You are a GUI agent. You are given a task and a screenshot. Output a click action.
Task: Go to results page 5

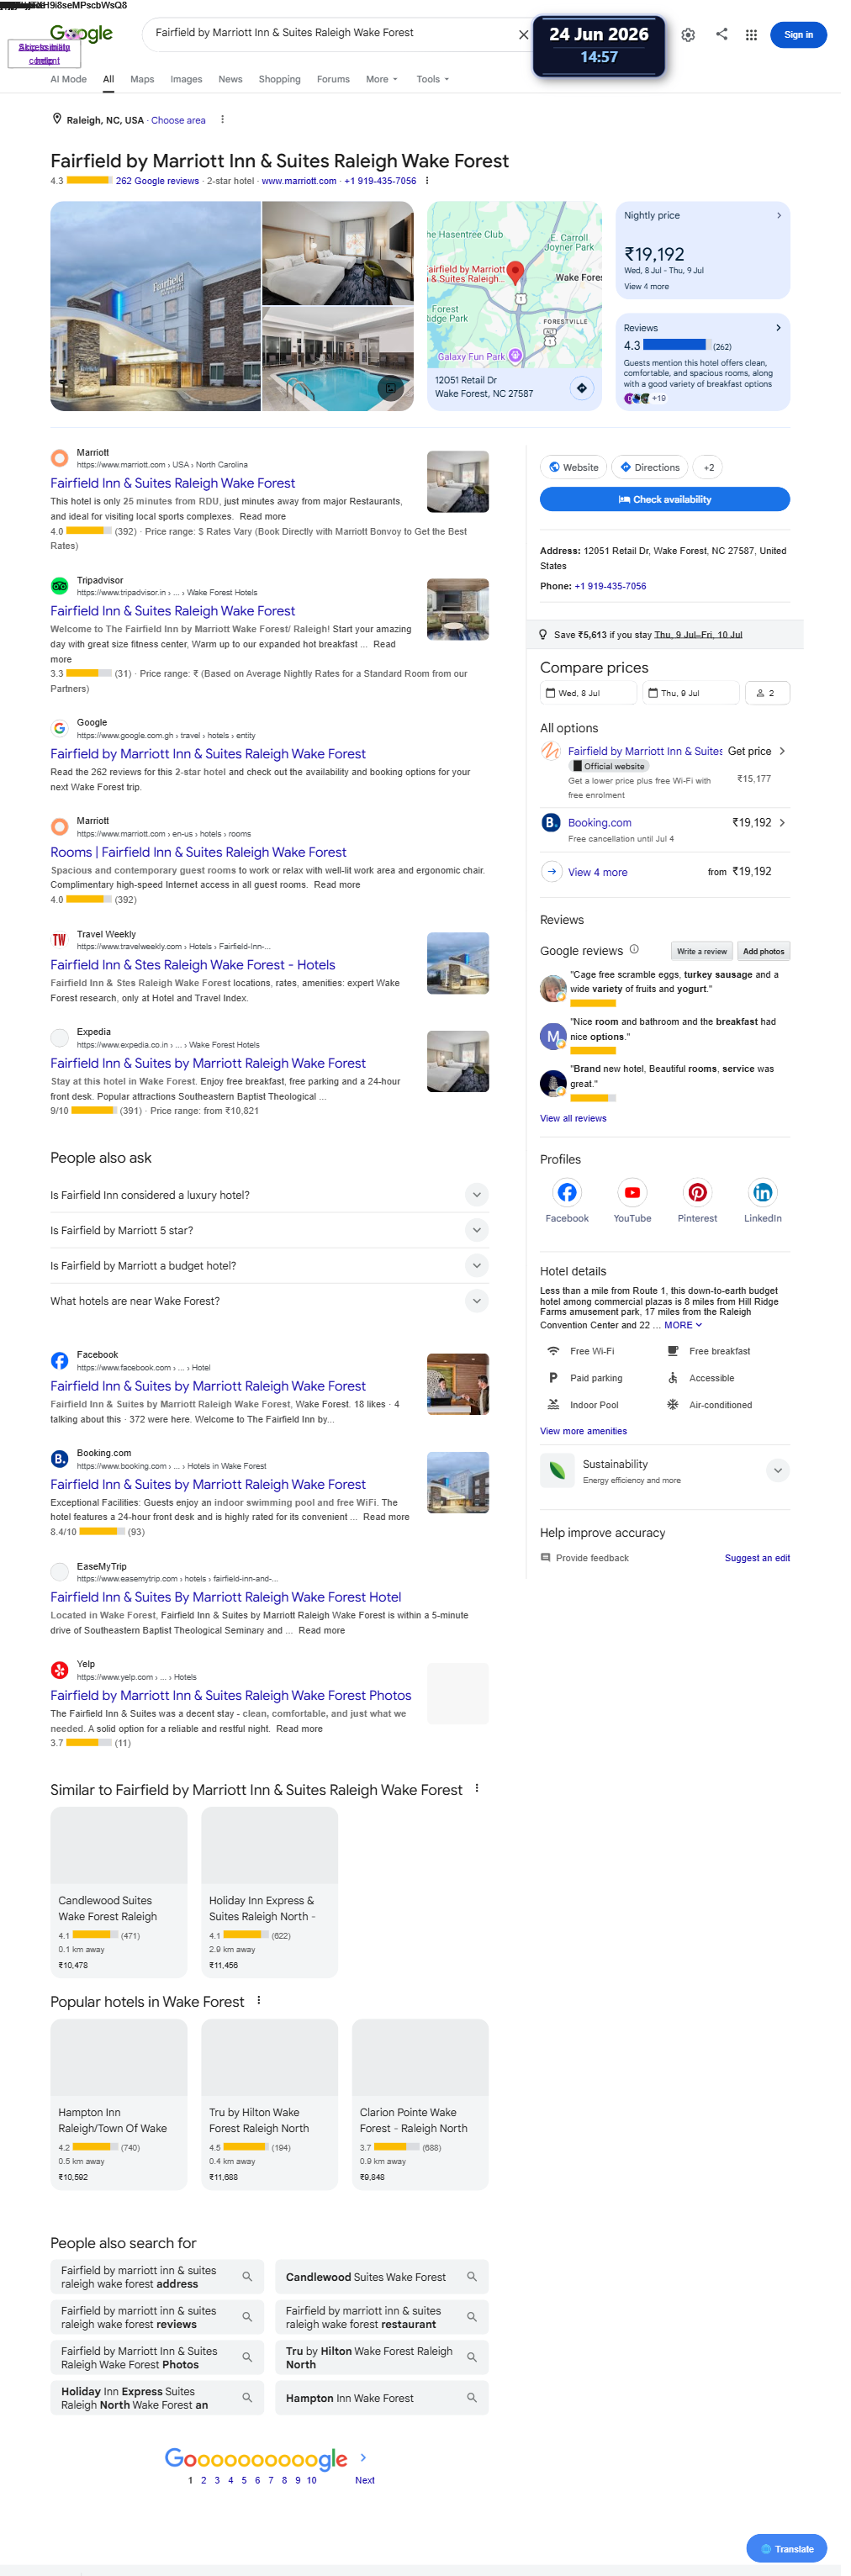243,2479
